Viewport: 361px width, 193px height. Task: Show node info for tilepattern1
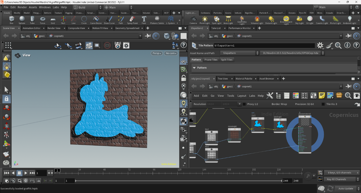pyautogui.click(x=347, y=45)
